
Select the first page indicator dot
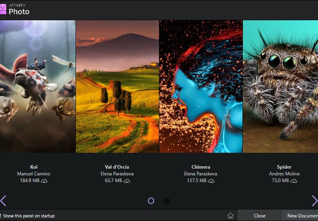tap(151, 201)
